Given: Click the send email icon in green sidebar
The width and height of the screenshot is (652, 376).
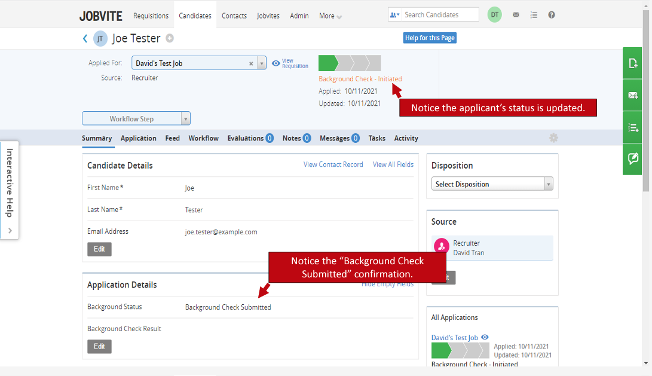Looking at the screenshot, I should [633, 95].
